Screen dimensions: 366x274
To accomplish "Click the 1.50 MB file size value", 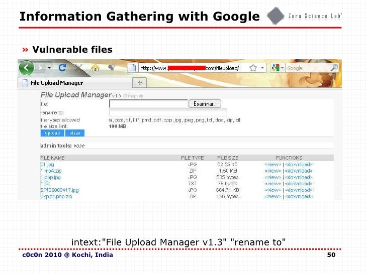I will (x=228, y=171).
